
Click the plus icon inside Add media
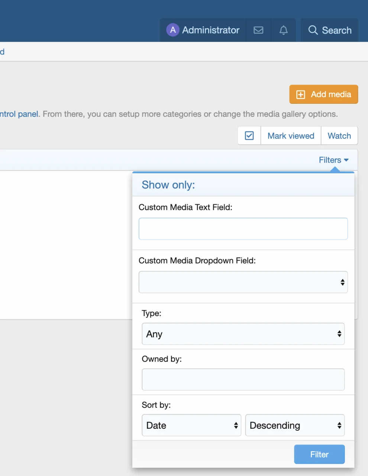[x=300, y=94]
